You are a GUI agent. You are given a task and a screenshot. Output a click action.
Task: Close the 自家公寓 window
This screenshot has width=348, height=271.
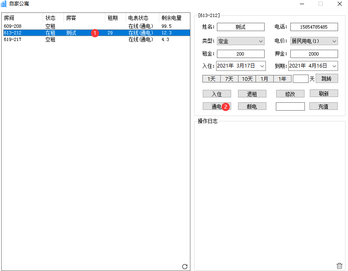340,4
